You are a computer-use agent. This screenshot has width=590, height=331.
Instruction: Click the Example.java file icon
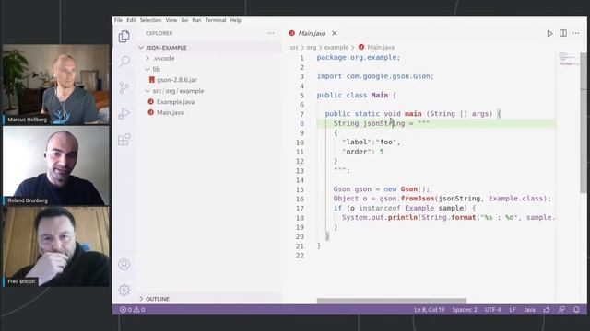tap(151, 102)
